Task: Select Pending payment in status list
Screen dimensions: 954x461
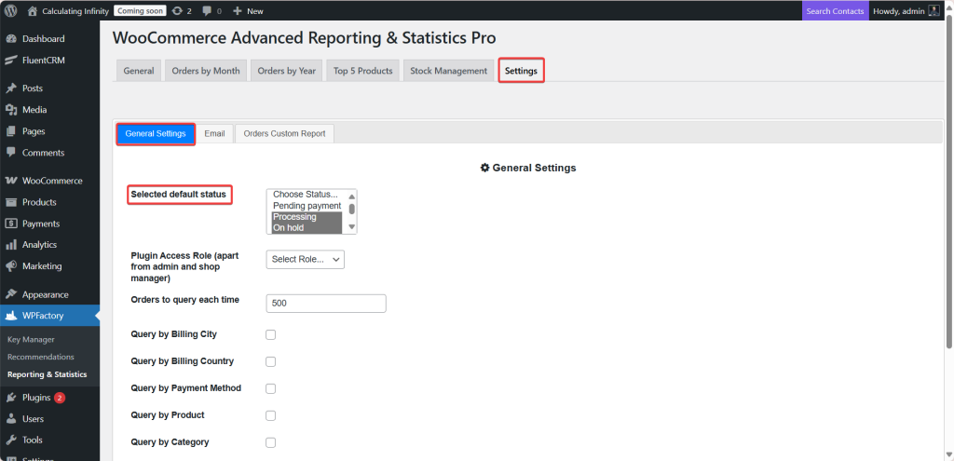Action: (x=307, y=206)
